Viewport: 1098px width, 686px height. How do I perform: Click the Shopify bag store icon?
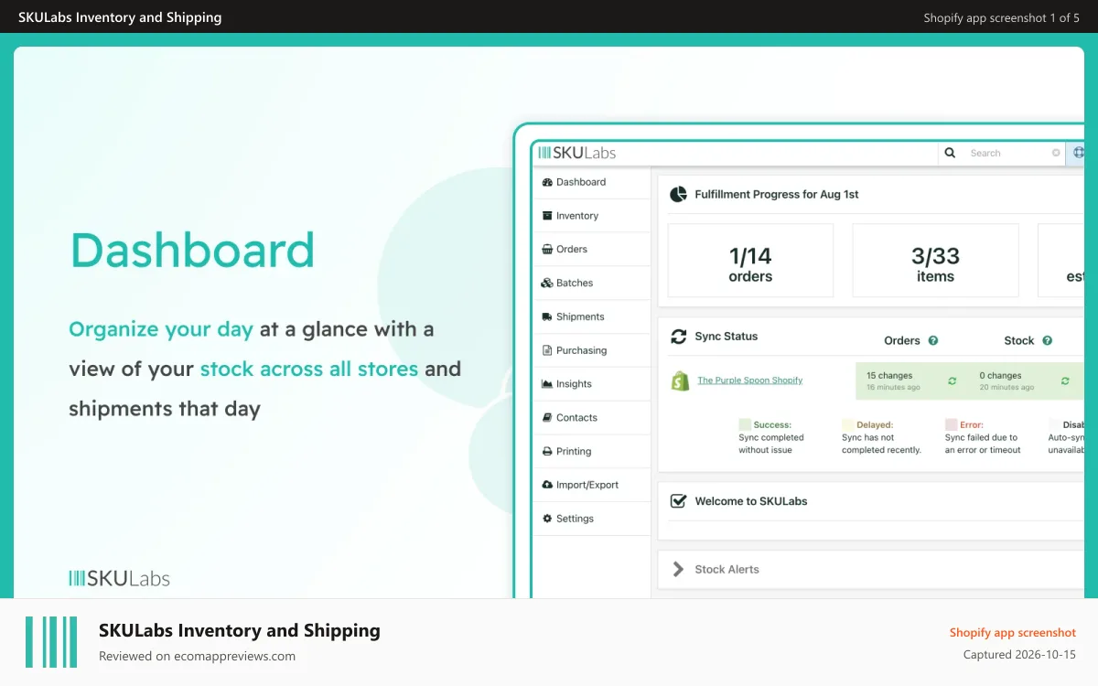(x=680, y=381)
